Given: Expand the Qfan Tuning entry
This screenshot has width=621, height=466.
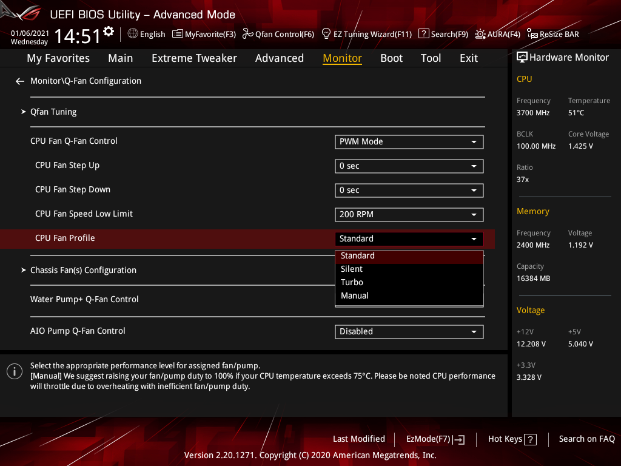Looking at the screenshot, I should 53,112.
